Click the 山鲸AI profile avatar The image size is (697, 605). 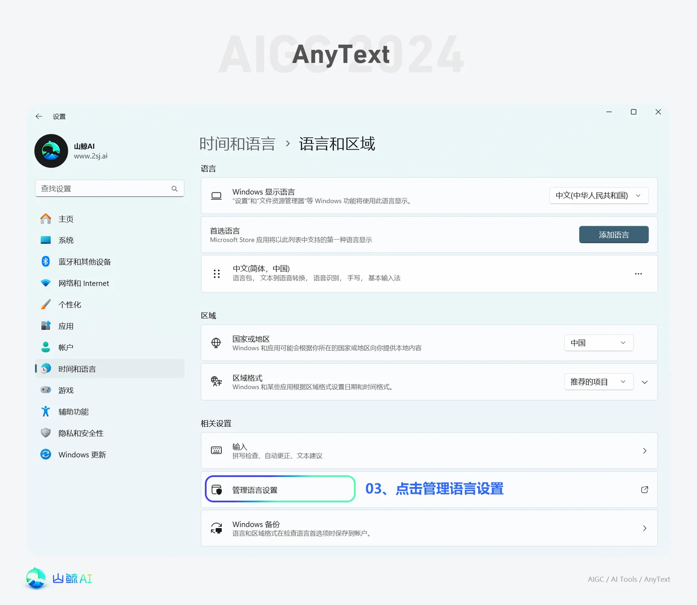click(x=51, y=151)
